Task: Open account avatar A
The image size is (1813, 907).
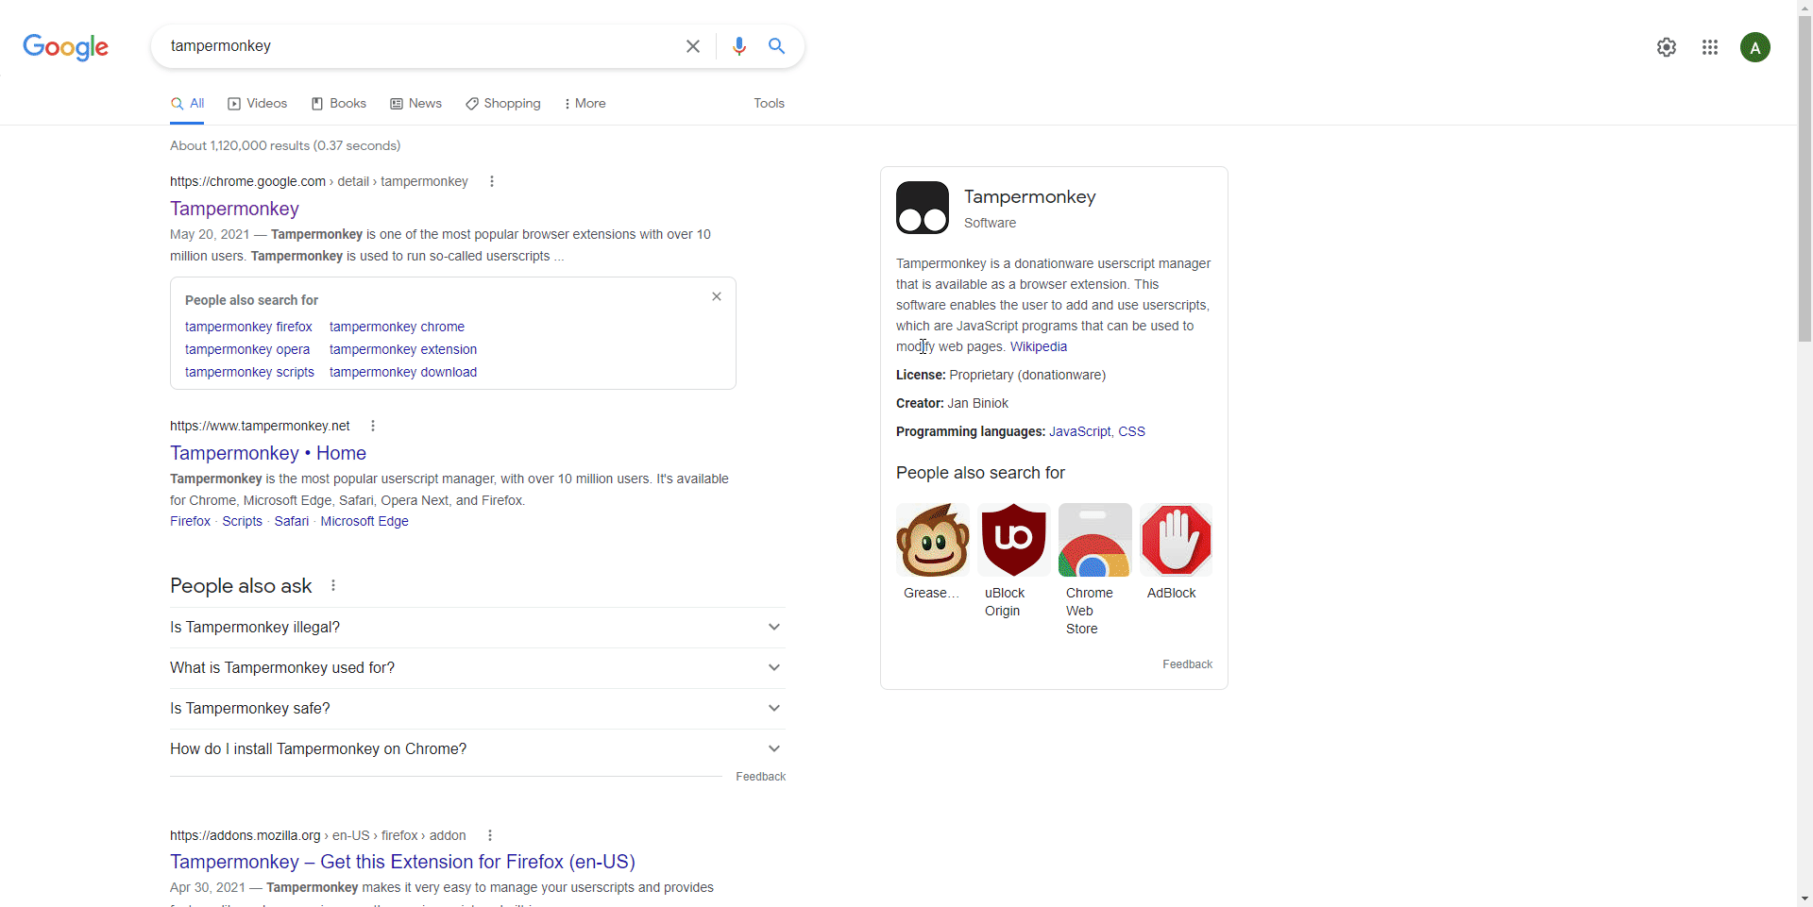Action: point(1755,47)
